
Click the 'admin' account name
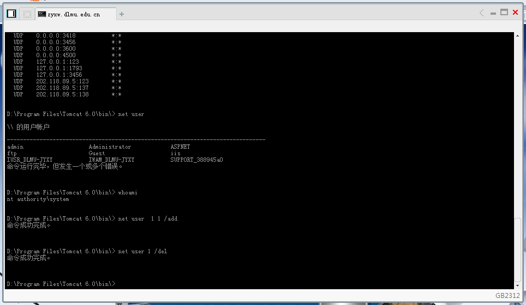[x=15, y=147]
